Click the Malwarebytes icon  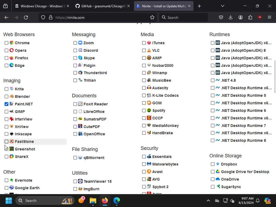[149, 164]
